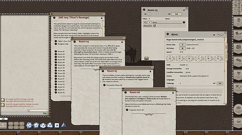Open the Table 1: Door DCs link
Image resolution: width=242 pixels, height=135 pixels.
pyautogui.click(x=63, y=41)
